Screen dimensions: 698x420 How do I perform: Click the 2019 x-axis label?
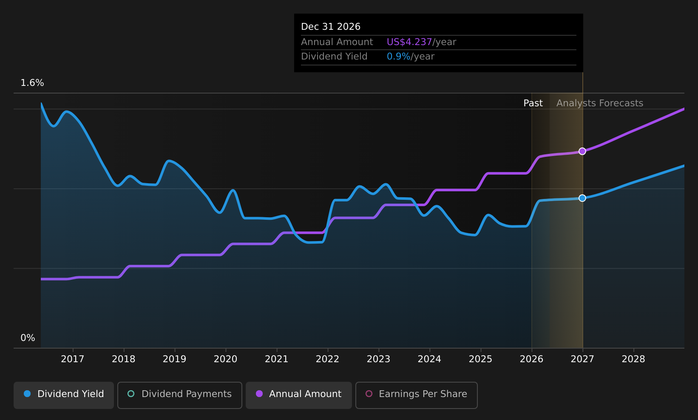175,359
